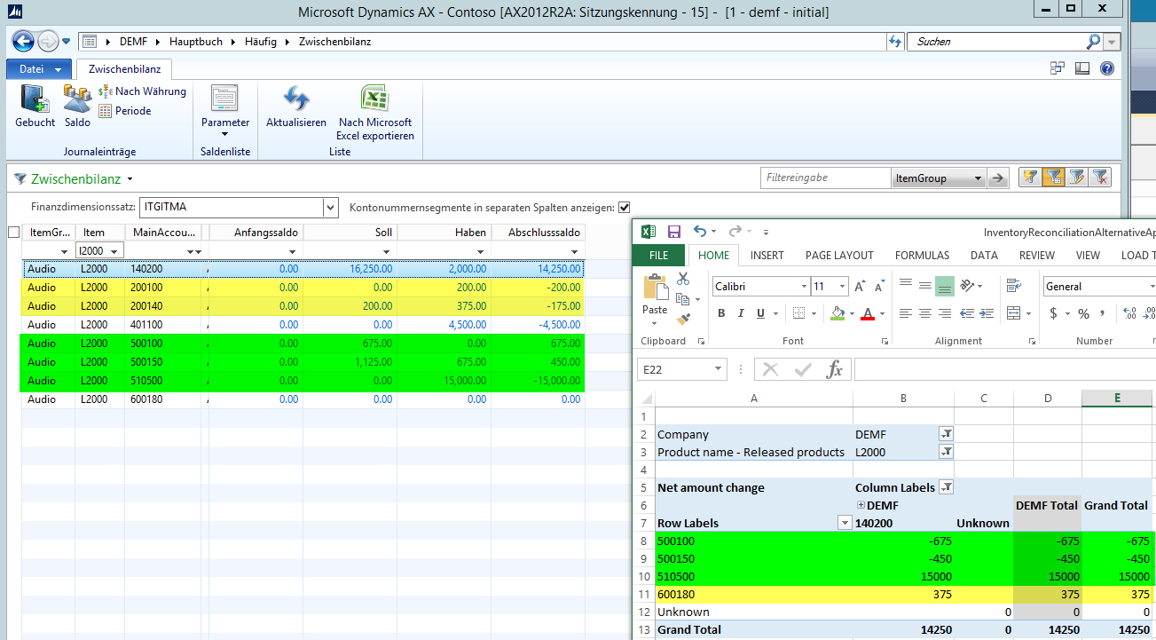
Task: Click the remove filter funnel icon
Action: (1100, 178)
